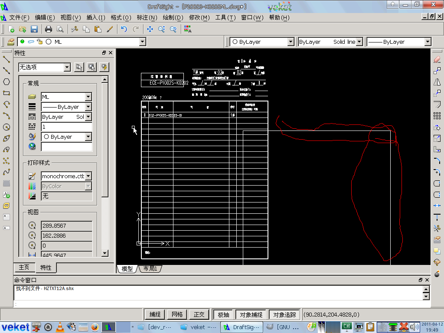444x333 pixels.
Task: Click the linescale field showing 1
Action: point(66,127)
